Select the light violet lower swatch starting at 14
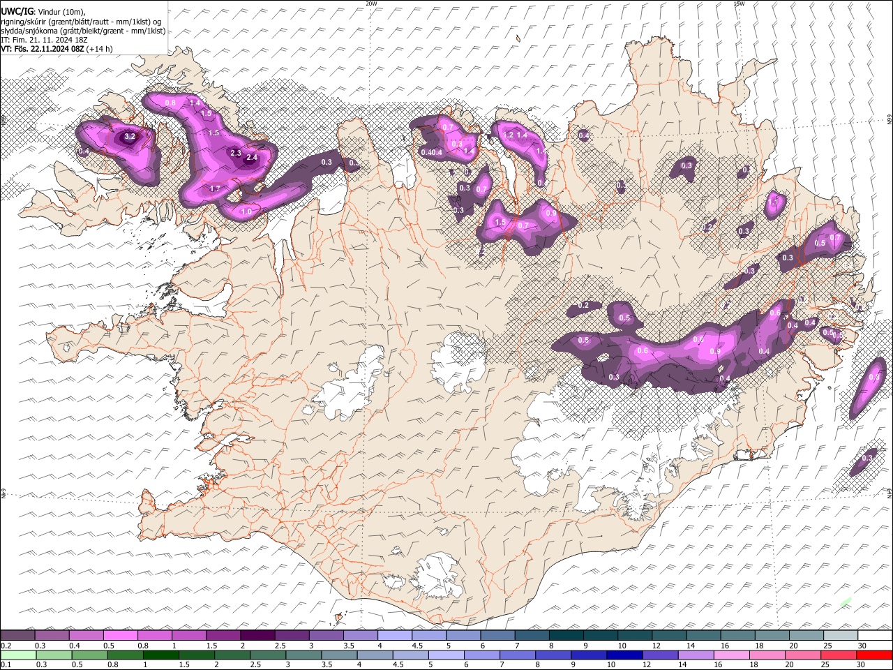Viewport: 893px width, 670px height. pyautogui.click(x=696, y=655)
